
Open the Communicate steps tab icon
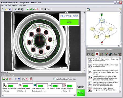tap(115, 54)
